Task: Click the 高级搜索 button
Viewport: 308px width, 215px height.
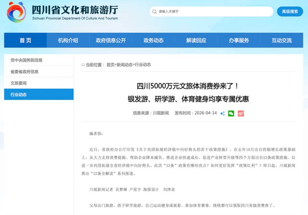Action: 289,12
